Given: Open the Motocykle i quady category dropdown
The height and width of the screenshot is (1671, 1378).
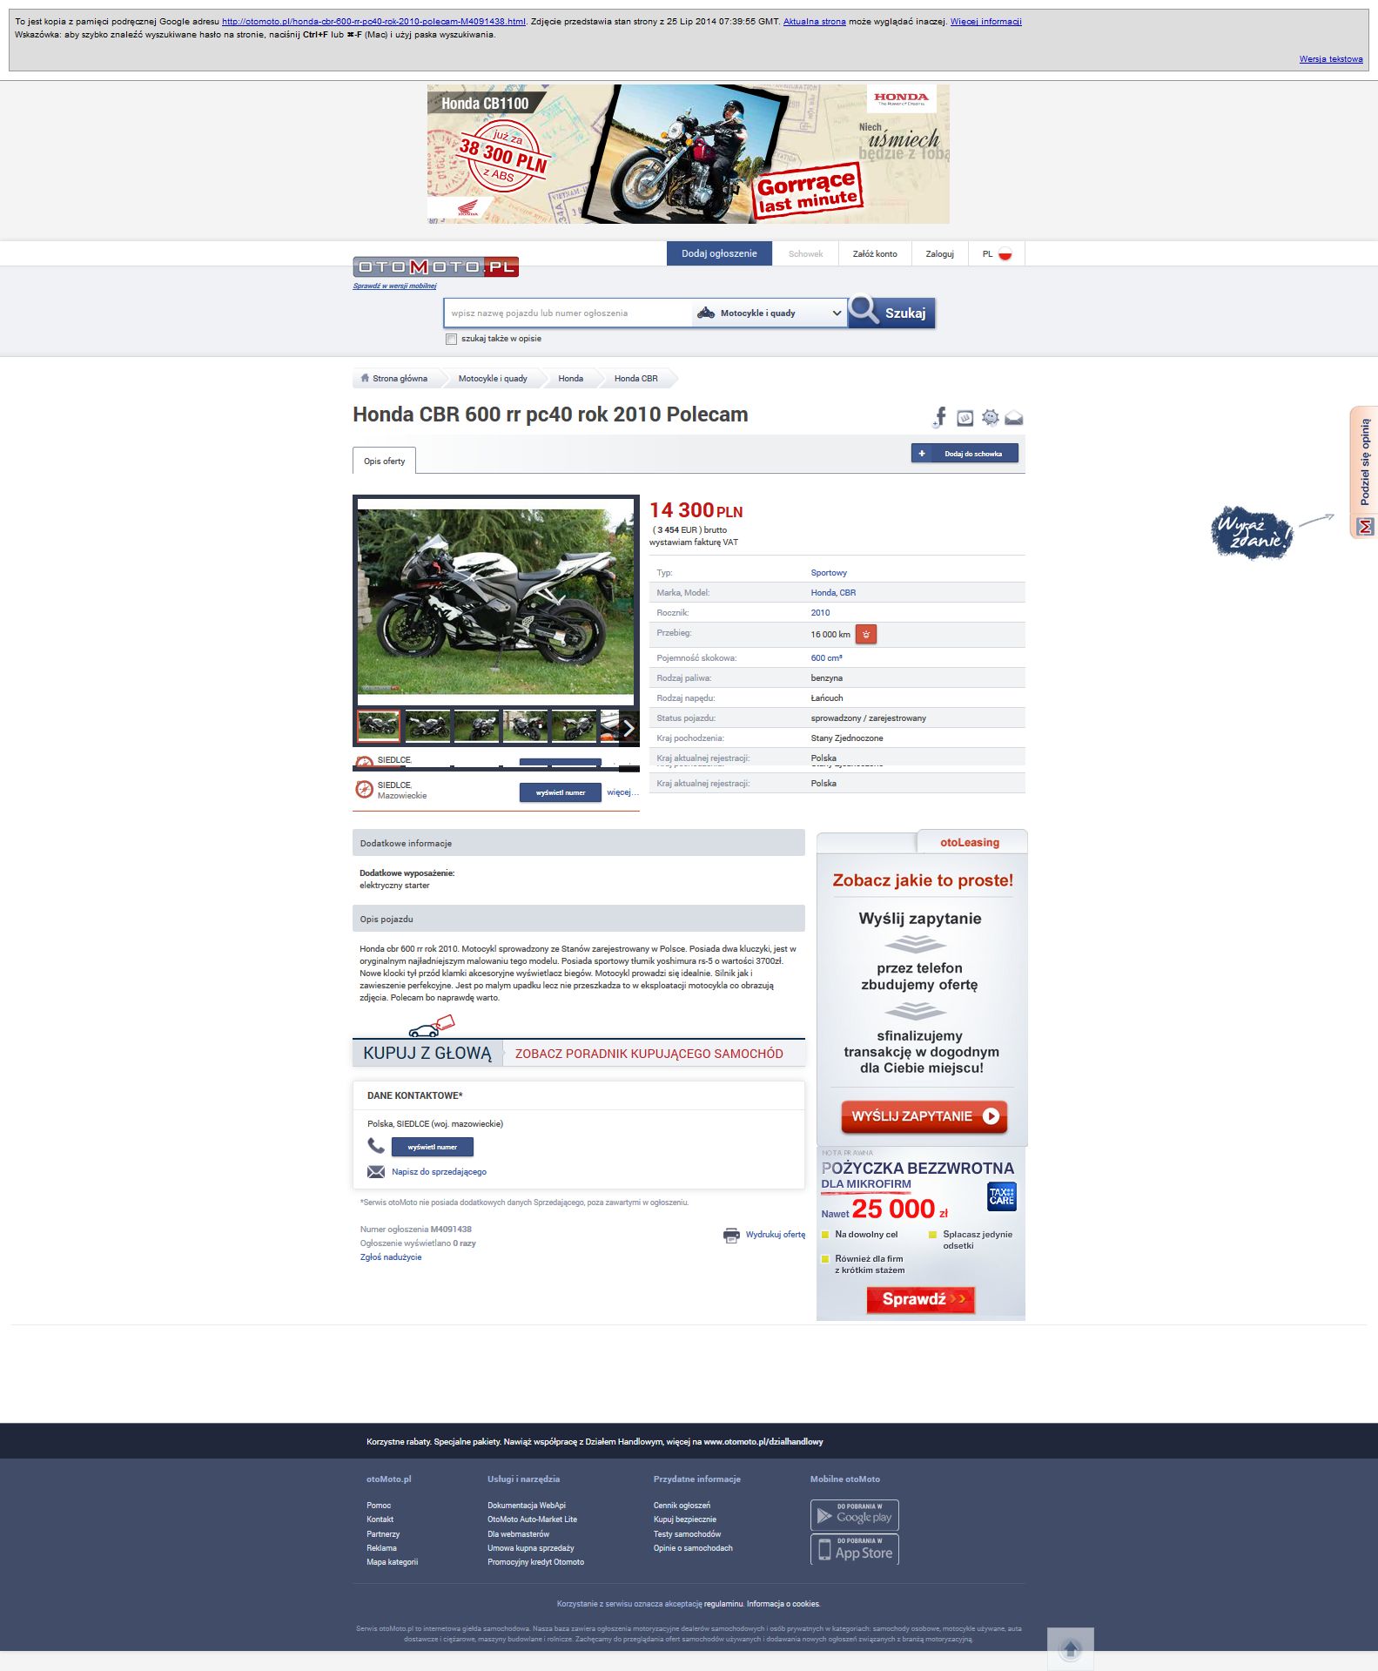Looking at the screenshot, I should 770,313.
